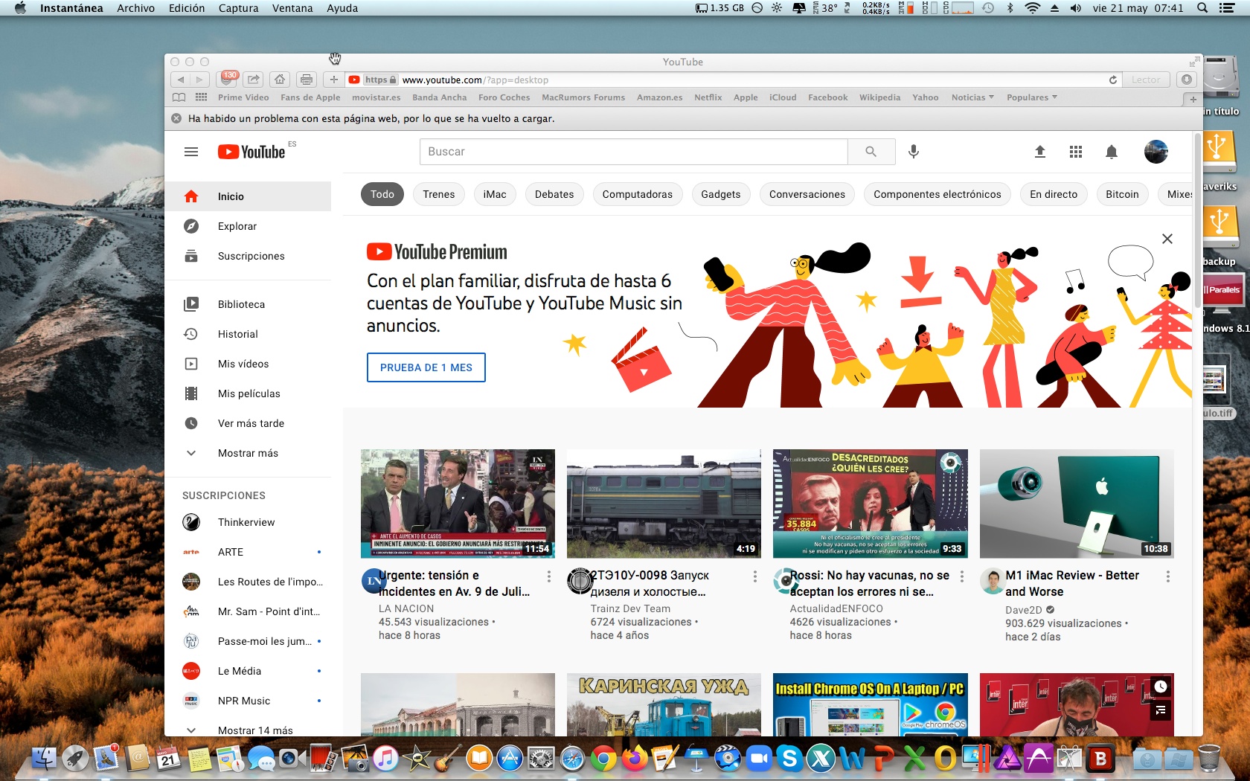
Task: Open the MacRumors Forums bookmark
Action: pyautogui.click(x=583, y=97)
